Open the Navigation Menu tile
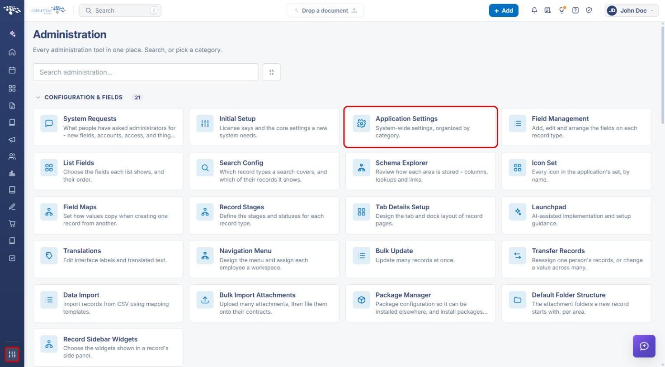665x367 pixels. pos(264,259)
